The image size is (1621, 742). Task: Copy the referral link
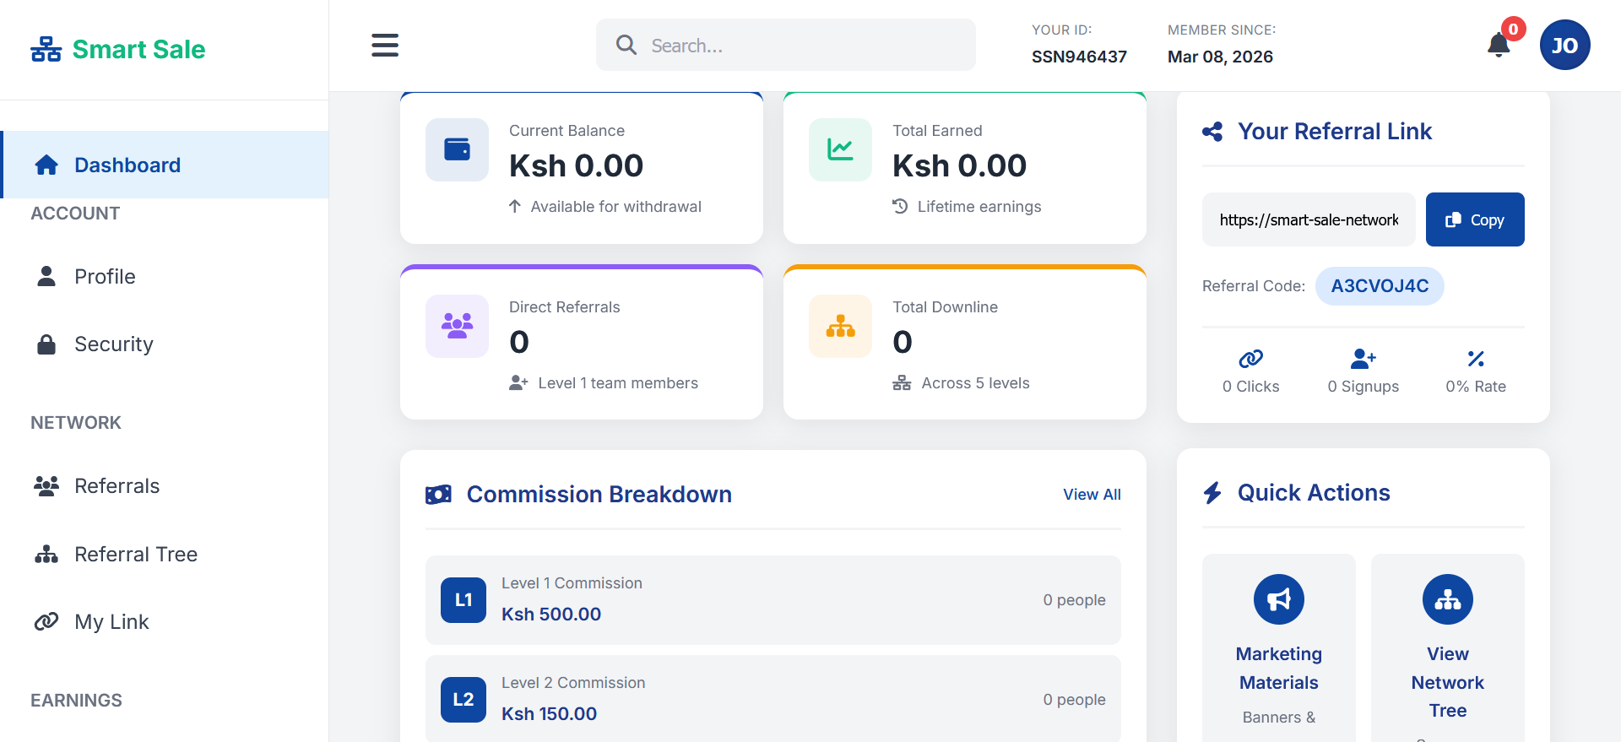(x=1474, y=220)
